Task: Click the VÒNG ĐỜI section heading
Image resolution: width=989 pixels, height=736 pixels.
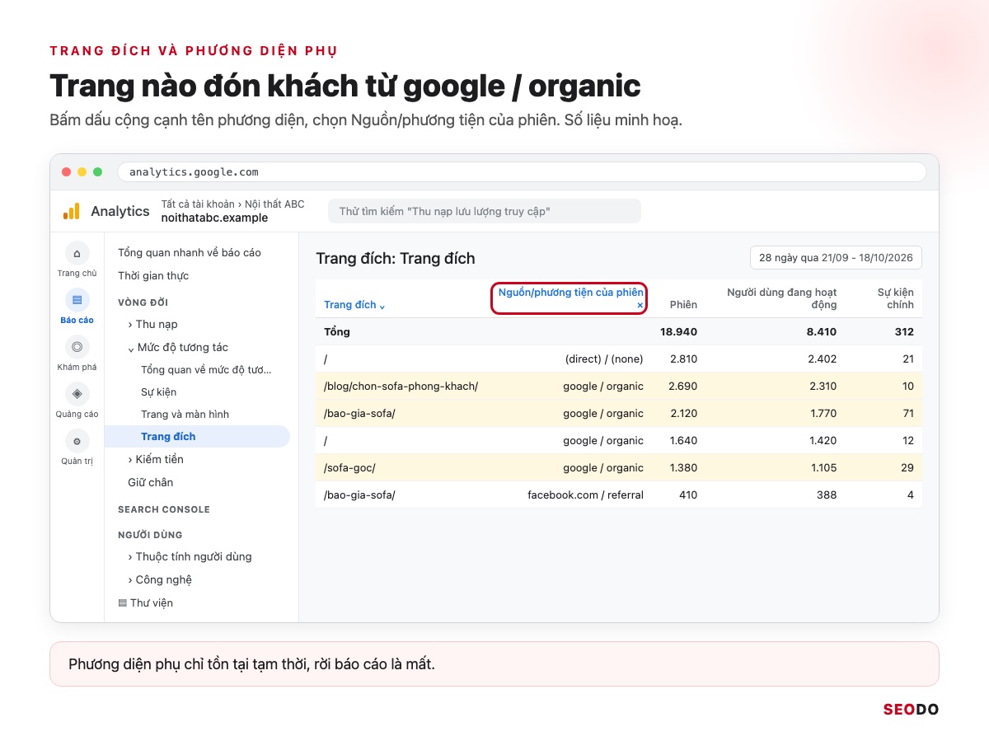Action: point(143,302)
